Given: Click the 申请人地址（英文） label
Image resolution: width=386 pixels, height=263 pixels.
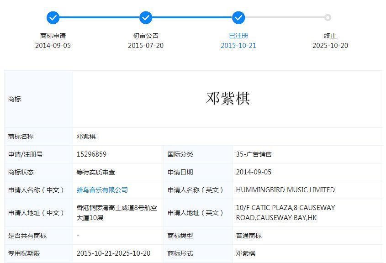Looking at the screenshot, I should (196, 213).
